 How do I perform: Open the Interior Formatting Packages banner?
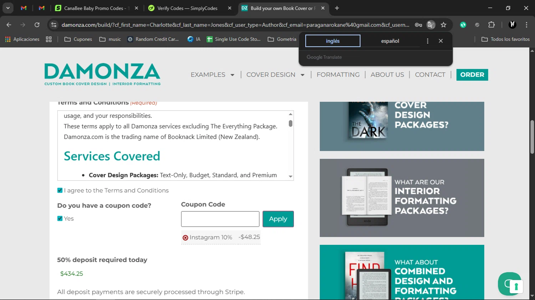pos(402,198)
